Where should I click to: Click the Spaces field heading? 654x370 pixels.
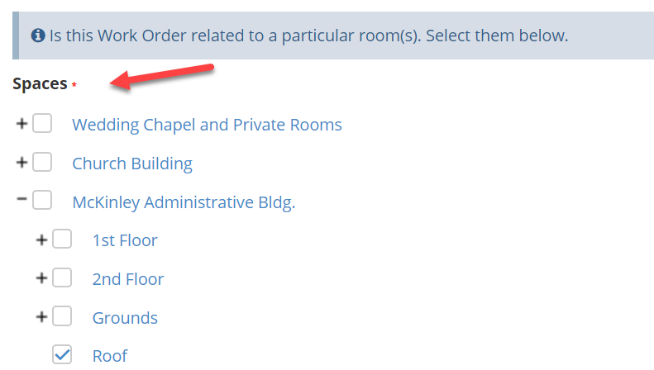40,83
